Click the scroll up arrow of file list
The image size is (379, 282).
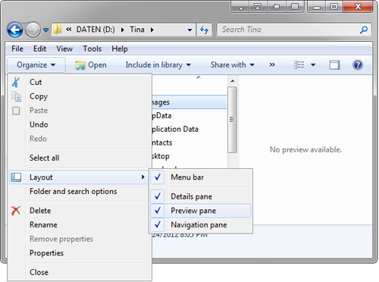pyautogui.click(x=233, y=81)
